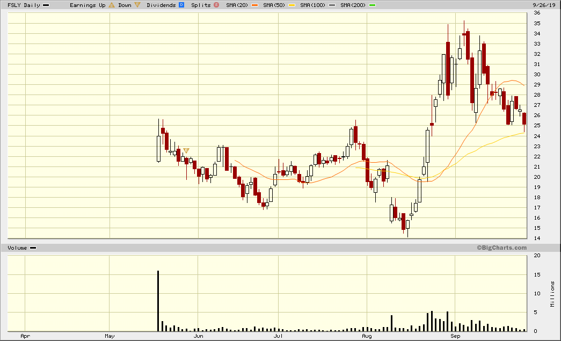The image size is (561, 341).
Task: Click the gray SMA(100) legend swatch
Action: pyautogui.click(x=332, y=5)
